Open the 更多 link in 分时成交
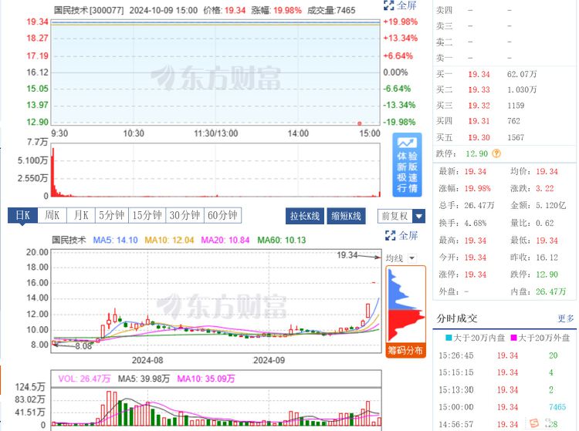 566,318
